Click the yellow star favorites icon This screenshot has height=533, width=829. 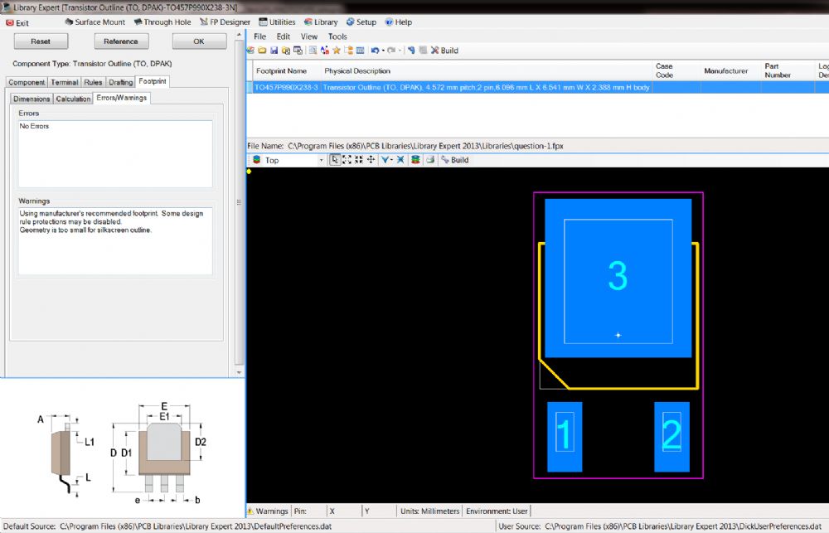pyautogui.click(x=337, y=51)
